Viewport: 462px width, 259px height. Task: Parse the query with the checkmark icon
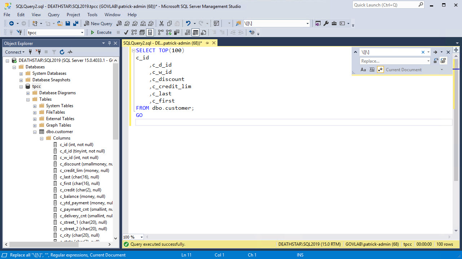point(126,32)
